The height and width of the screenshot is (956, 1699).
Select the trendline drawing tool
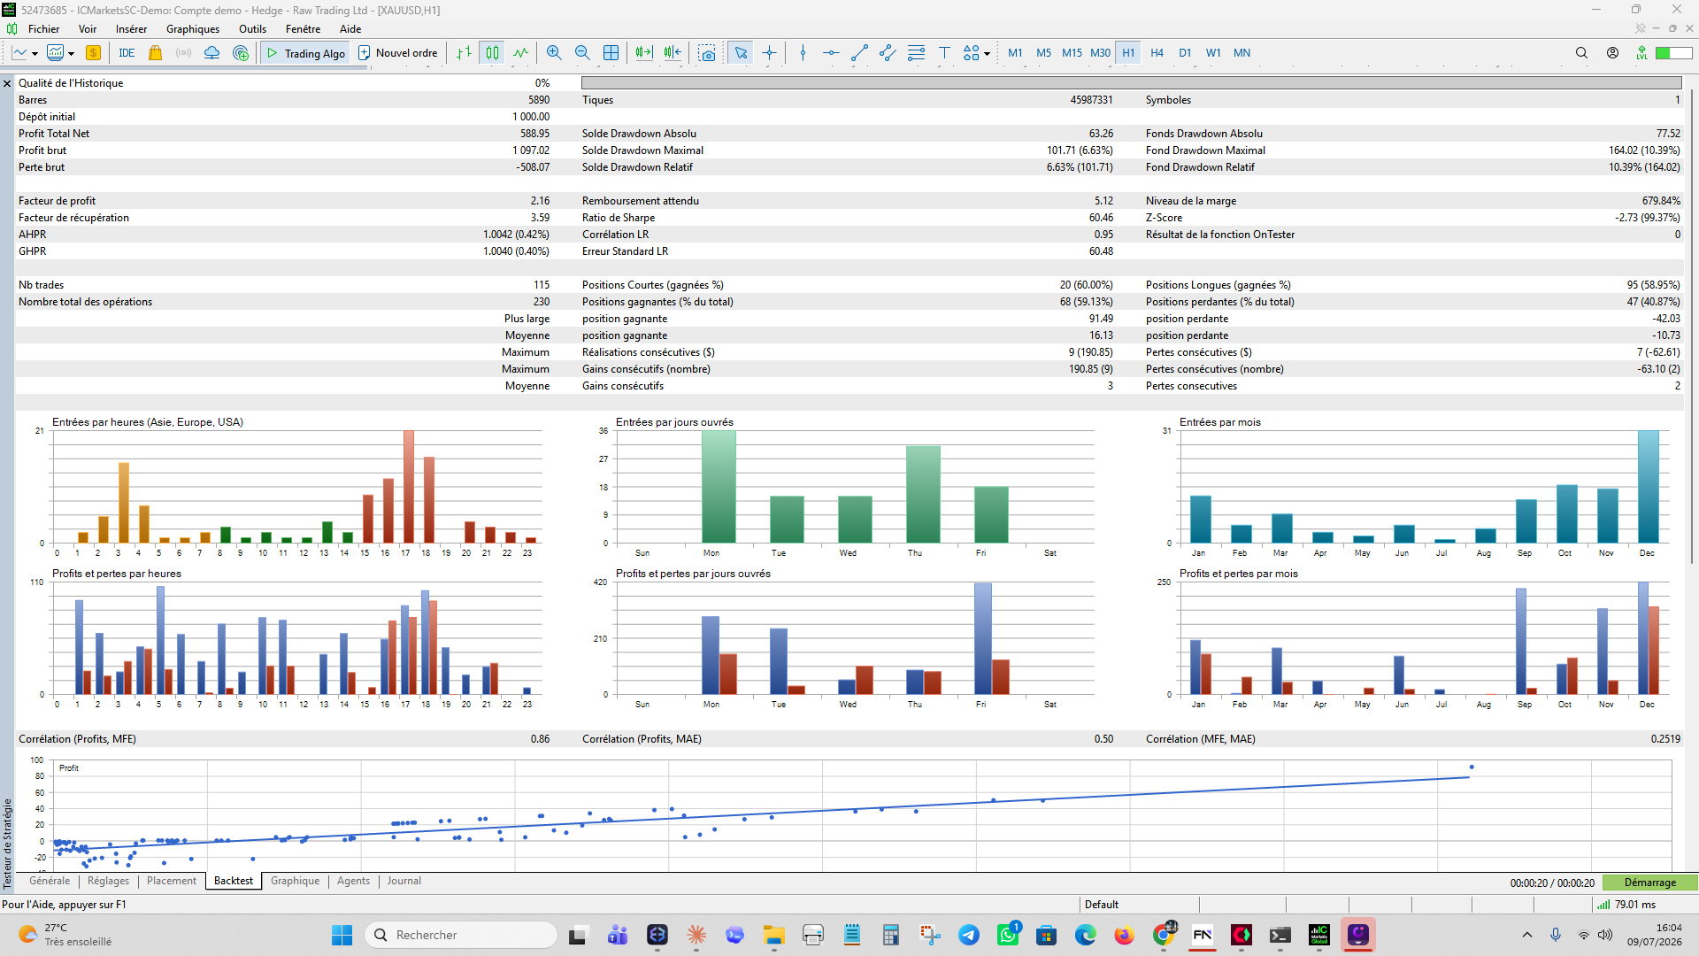click(x=859, y=53)
